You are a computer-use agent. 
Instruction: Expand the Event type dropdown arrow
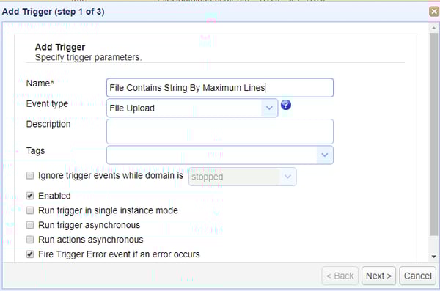pos(269,108)
